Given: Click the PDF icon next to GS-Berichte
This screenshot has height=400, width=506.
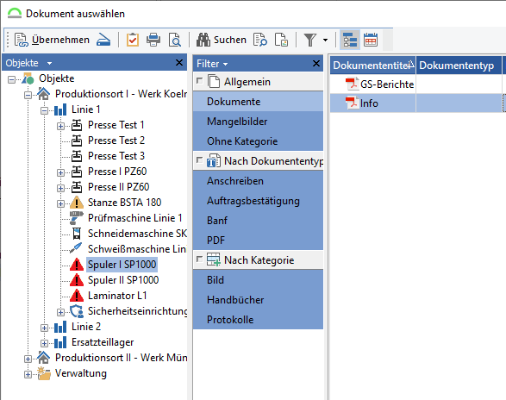Looking at the screenshot, I should [352, 84].
